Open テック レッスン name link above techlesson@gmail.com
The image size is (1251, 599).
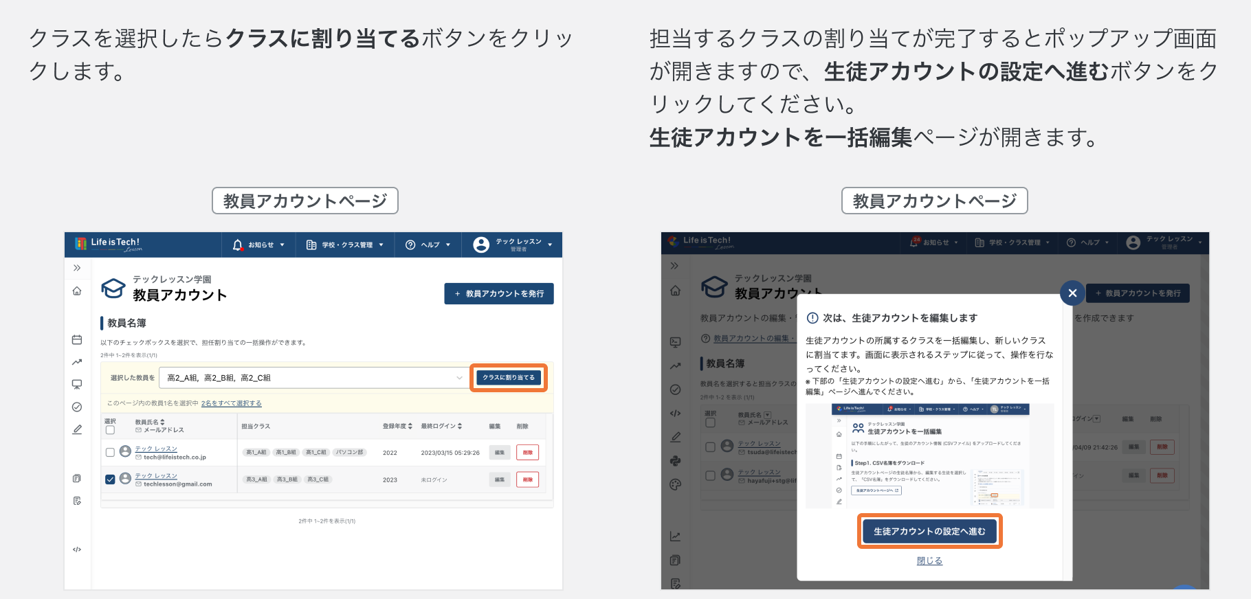[x=156, y=475]
